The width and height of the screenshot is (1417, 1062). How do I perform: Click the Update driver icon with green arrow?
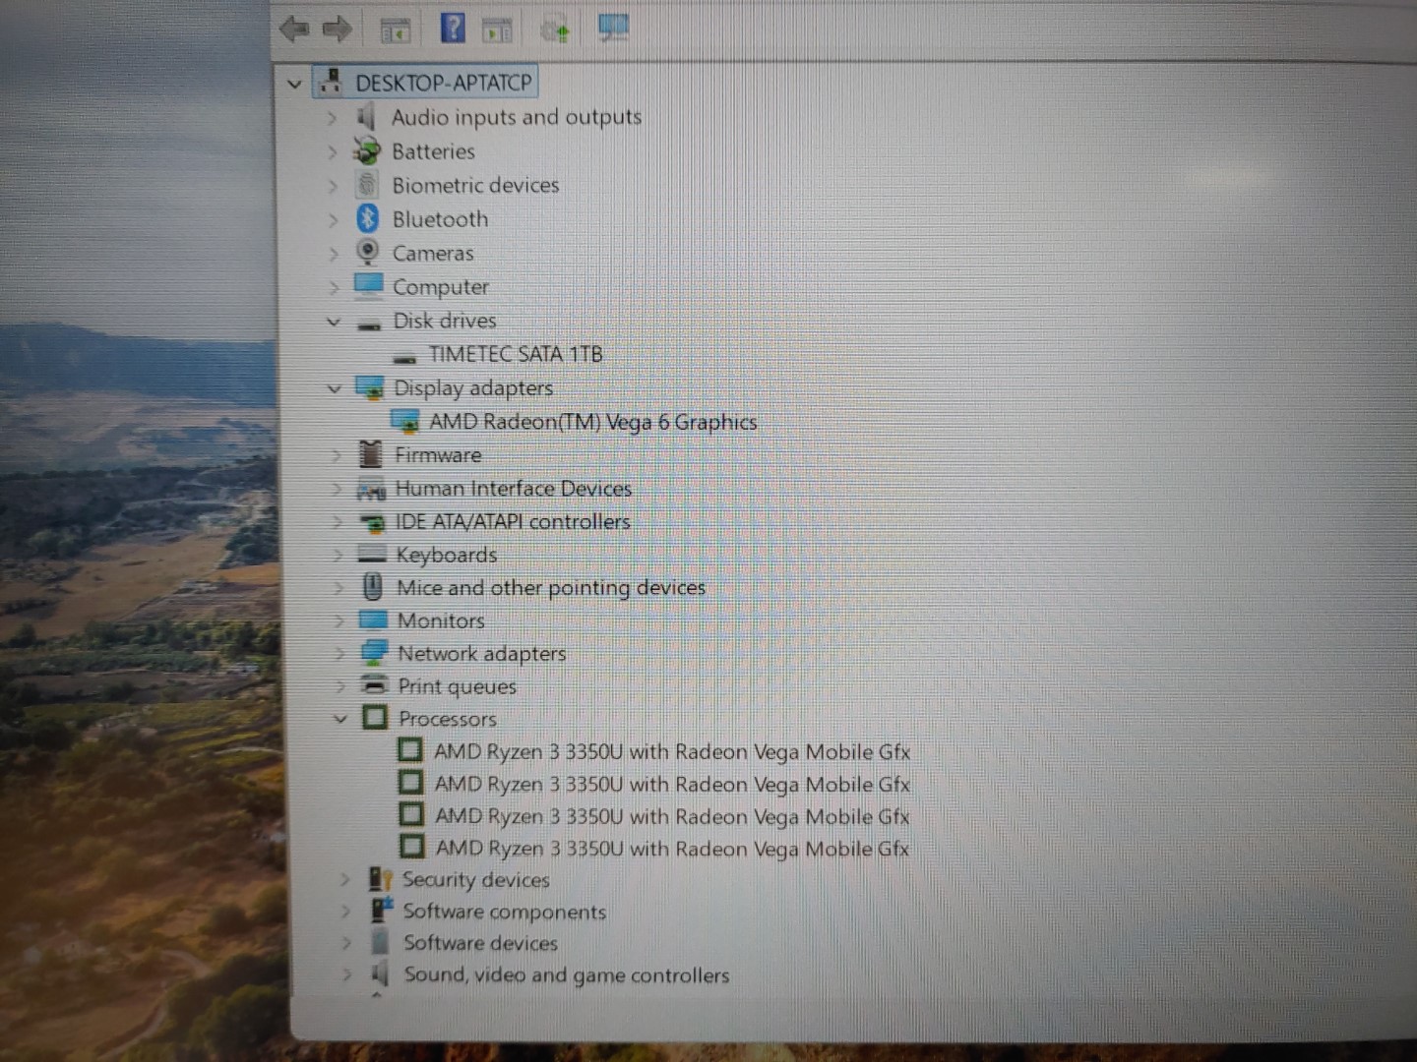555,30
